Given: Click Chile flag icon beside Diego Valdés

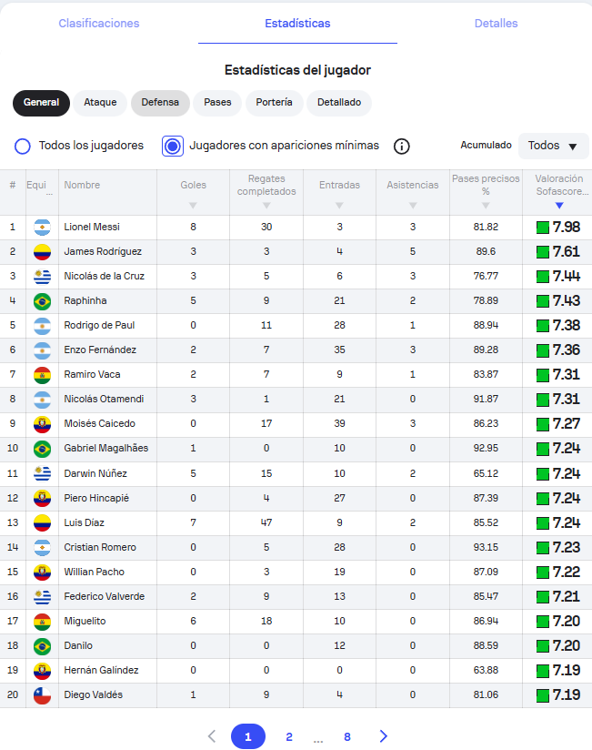Looking at the screenshot, I should click(x=42, y=695).
